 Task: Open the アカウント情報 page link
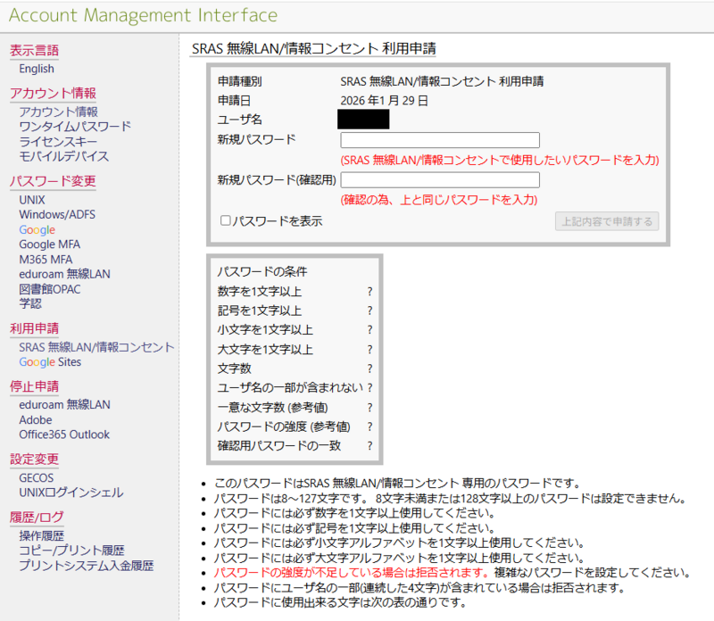pos(58,112)
